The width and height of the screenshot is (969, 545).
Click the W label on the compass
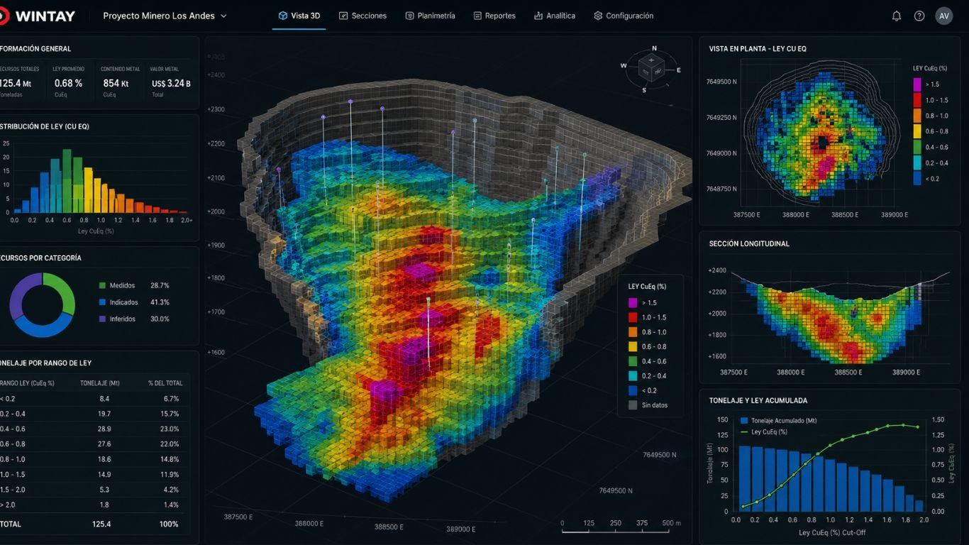[x=624, y=65]
